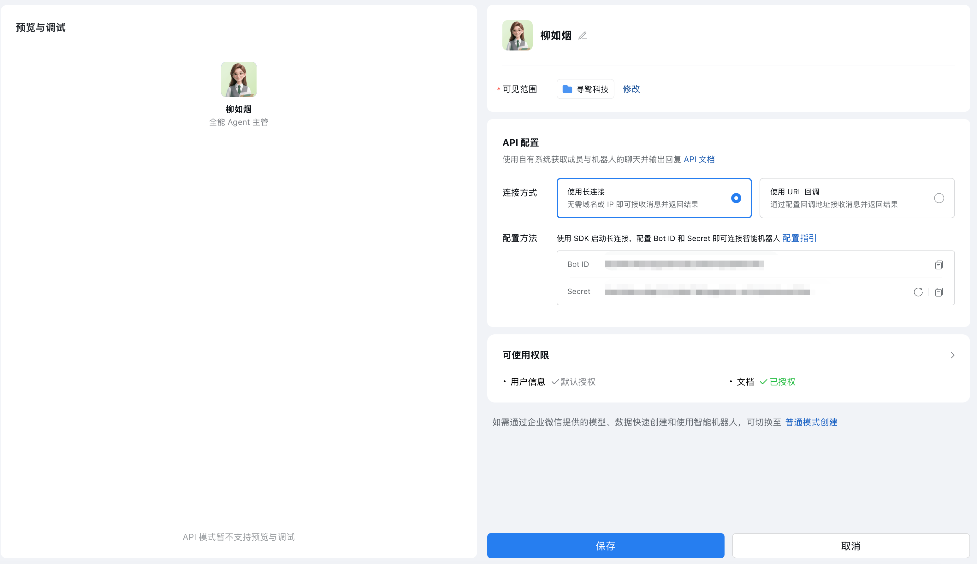Click the pencil edit icon beside 柳如烟
The width and height of the screenshot is (977, 564).
[583, 36]
